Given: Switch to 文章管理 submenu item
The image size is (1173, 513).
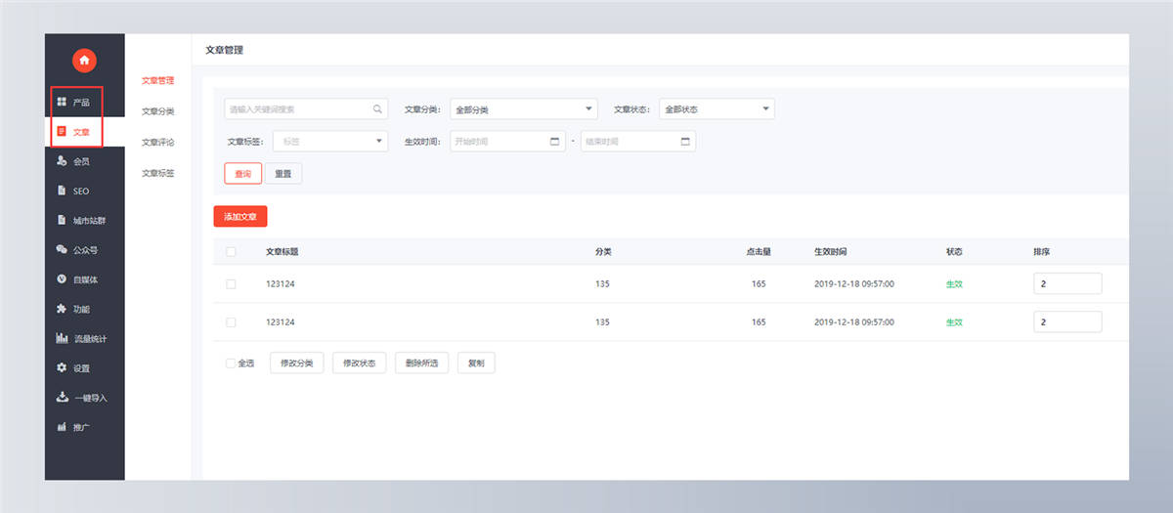Looking at the screenshot, I should point(157,81).
